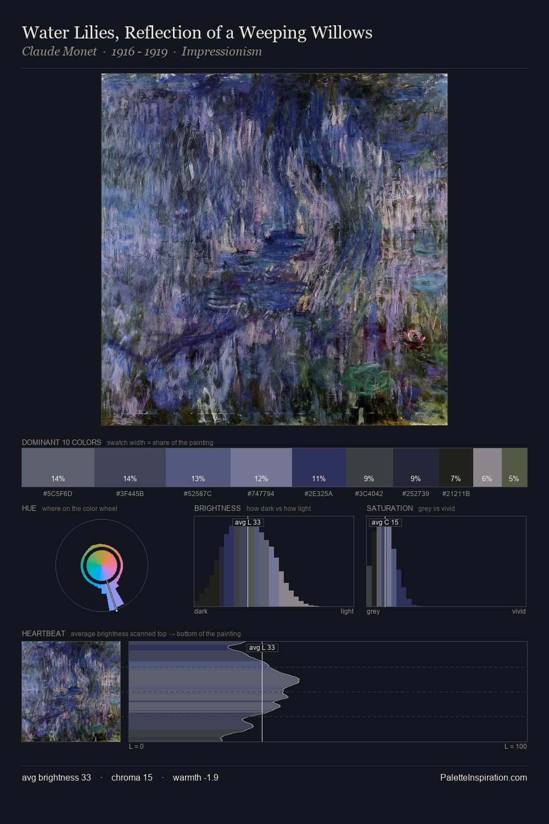Click the 'SATURATION' section heading
The height and width of the screenshot is (824, 549).
click(390, 508)
